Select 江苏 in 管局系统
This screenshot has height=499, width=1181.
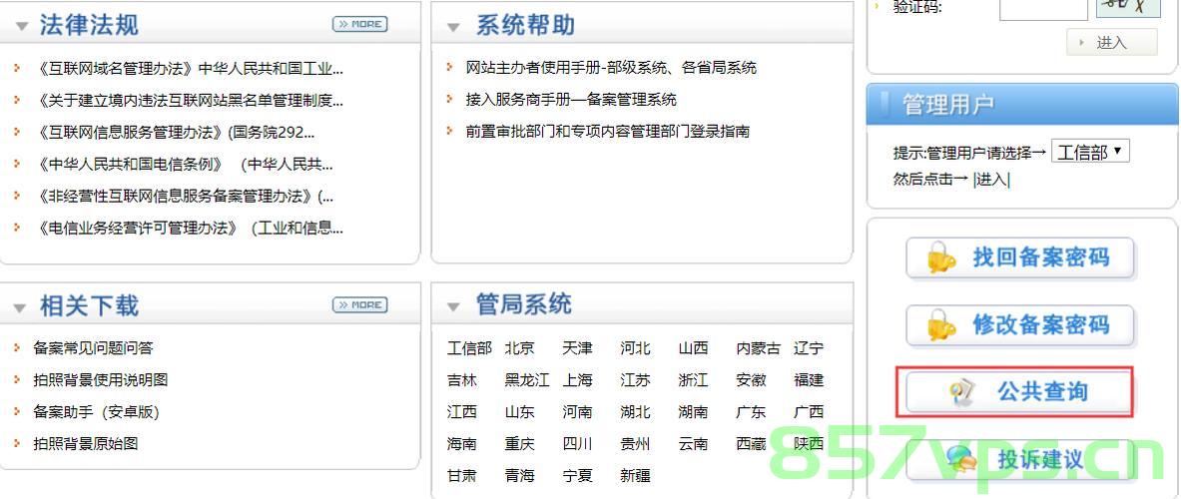pyautogui.click(x=636, y=380)
